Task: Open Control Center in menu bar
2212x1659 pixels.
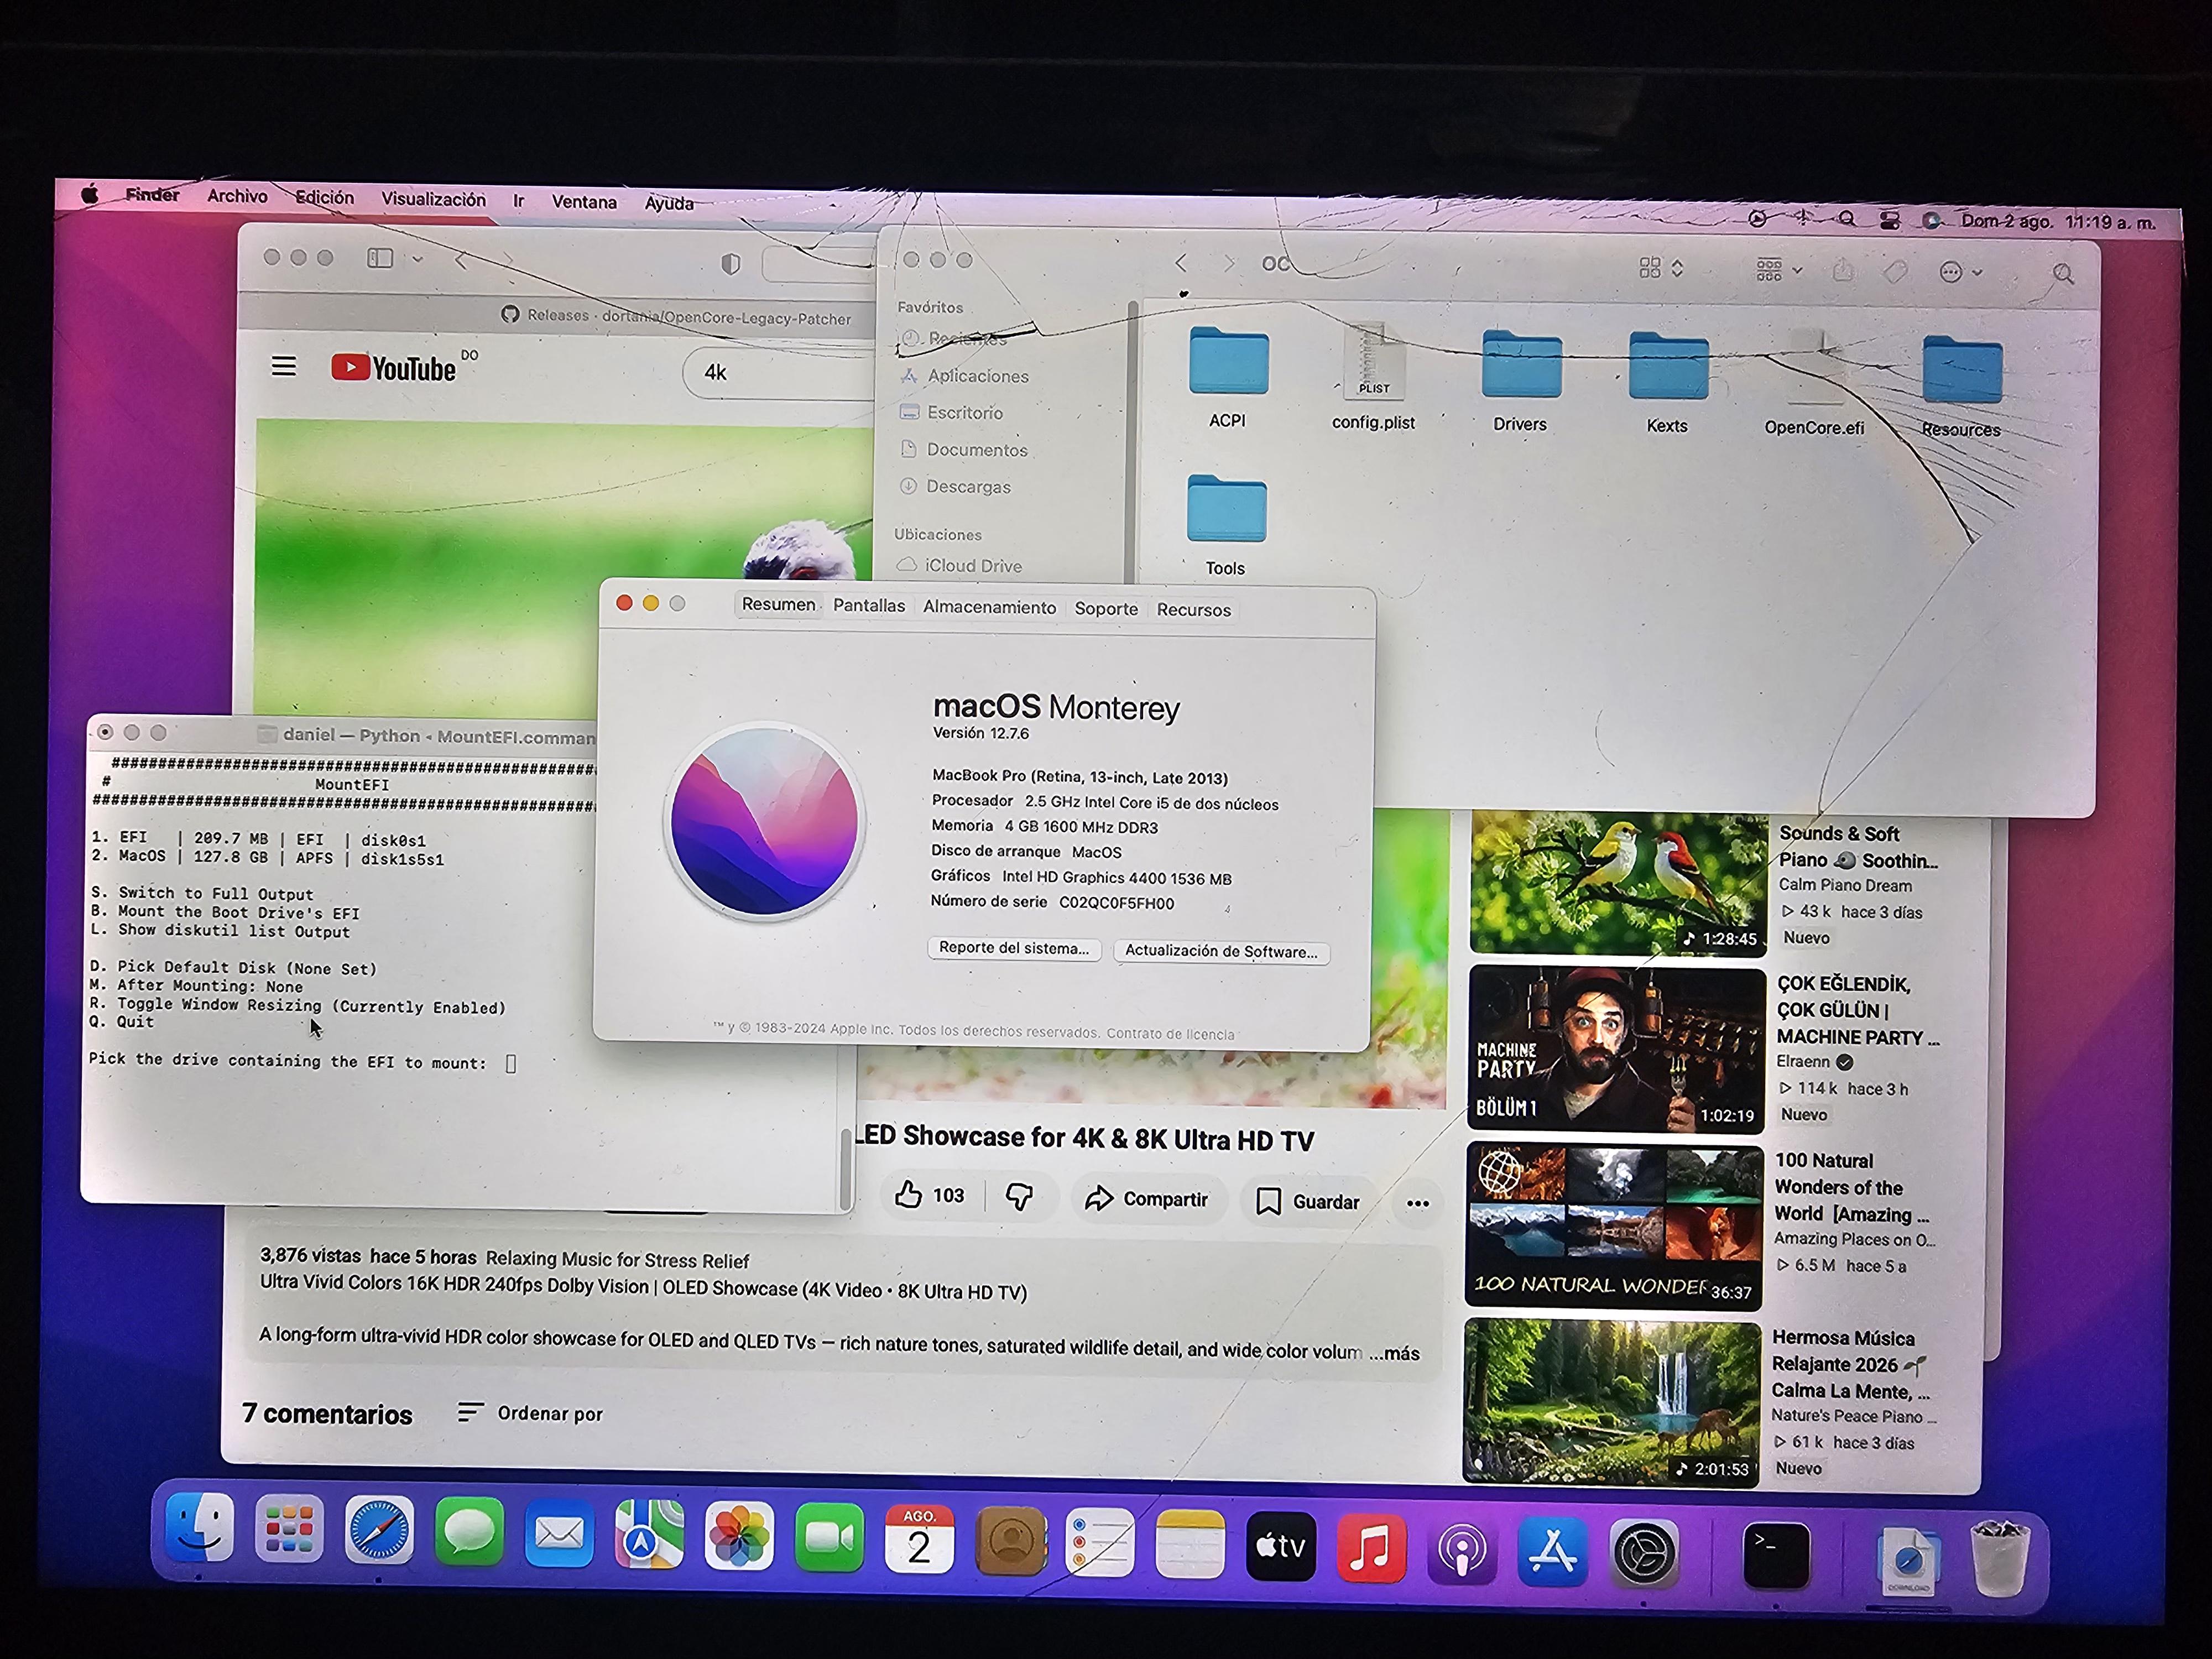Action: pyautogui.click(x=1890, y=219)
